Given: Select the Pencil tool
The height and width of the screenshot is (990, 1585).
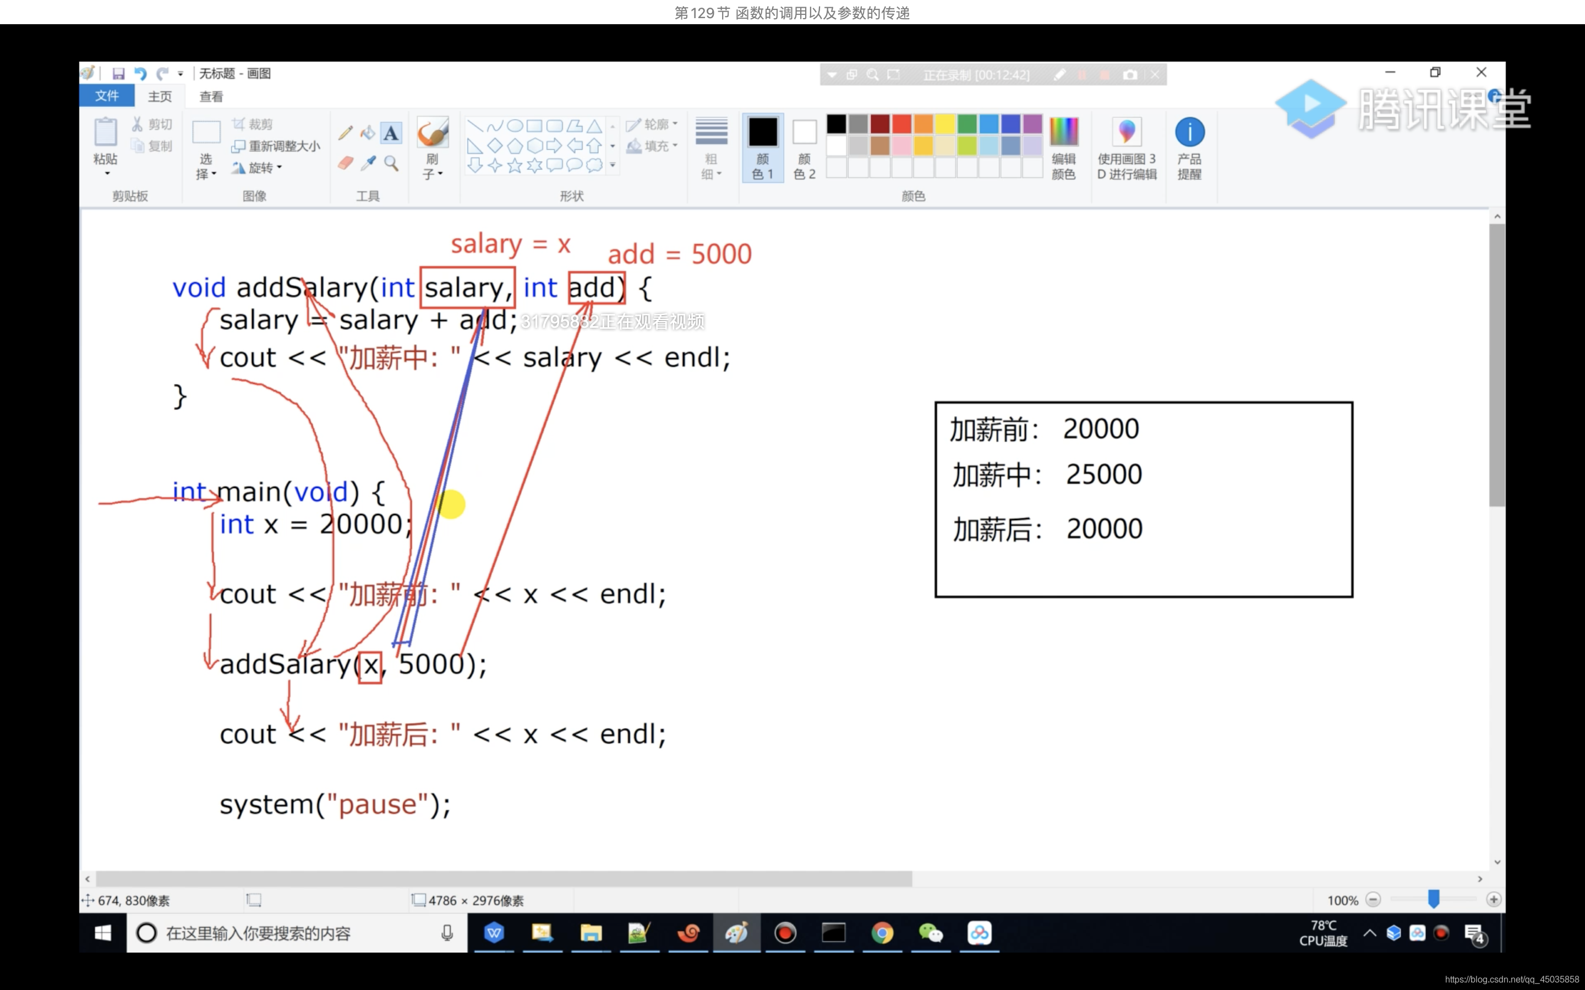Looking at the screenshot, I should coord(345,133).
